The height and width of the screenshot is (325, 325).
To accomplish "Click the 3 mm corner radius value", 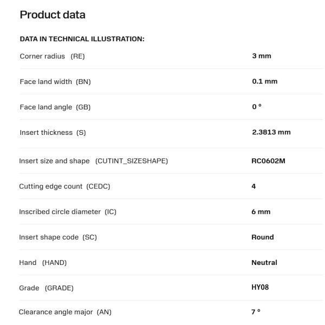I will pyautogui.click(x=262, y=56).
